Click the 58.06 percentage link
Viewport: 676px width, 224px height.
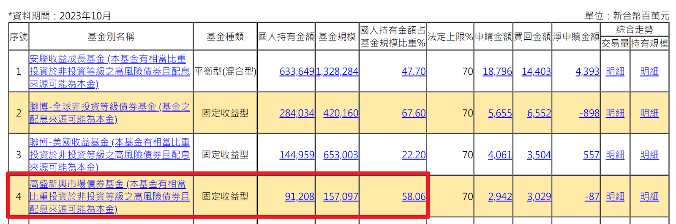[x=414, y=197]
